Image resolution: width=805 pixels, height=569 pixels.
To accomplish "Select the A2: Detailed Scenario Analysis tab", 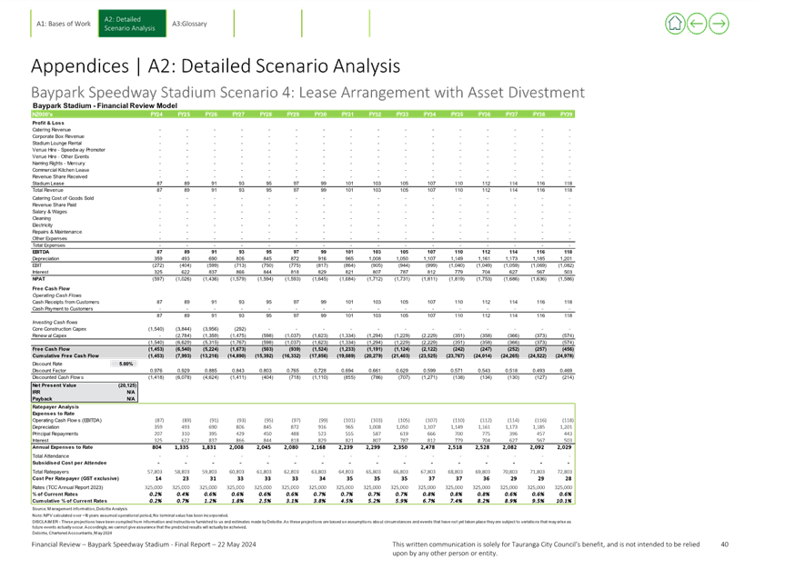I will (132, 24).
